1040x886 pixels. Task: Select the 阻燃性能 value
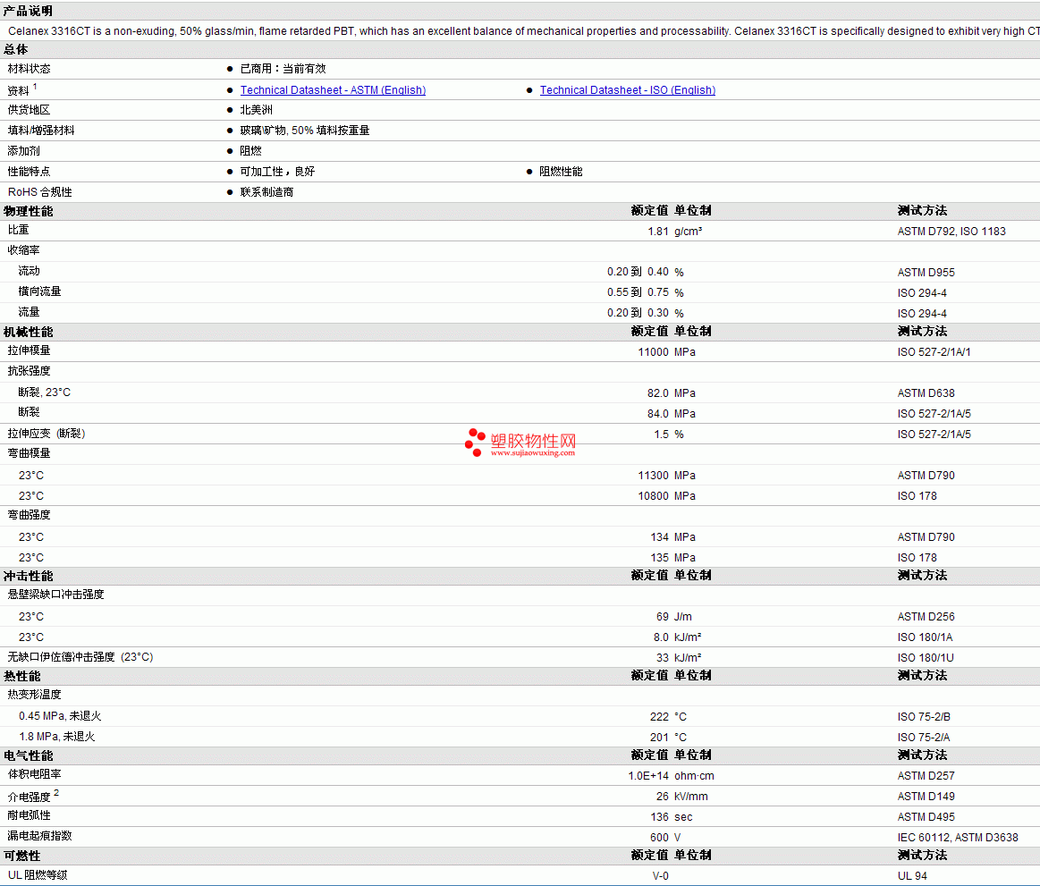(x=561, y=172)
